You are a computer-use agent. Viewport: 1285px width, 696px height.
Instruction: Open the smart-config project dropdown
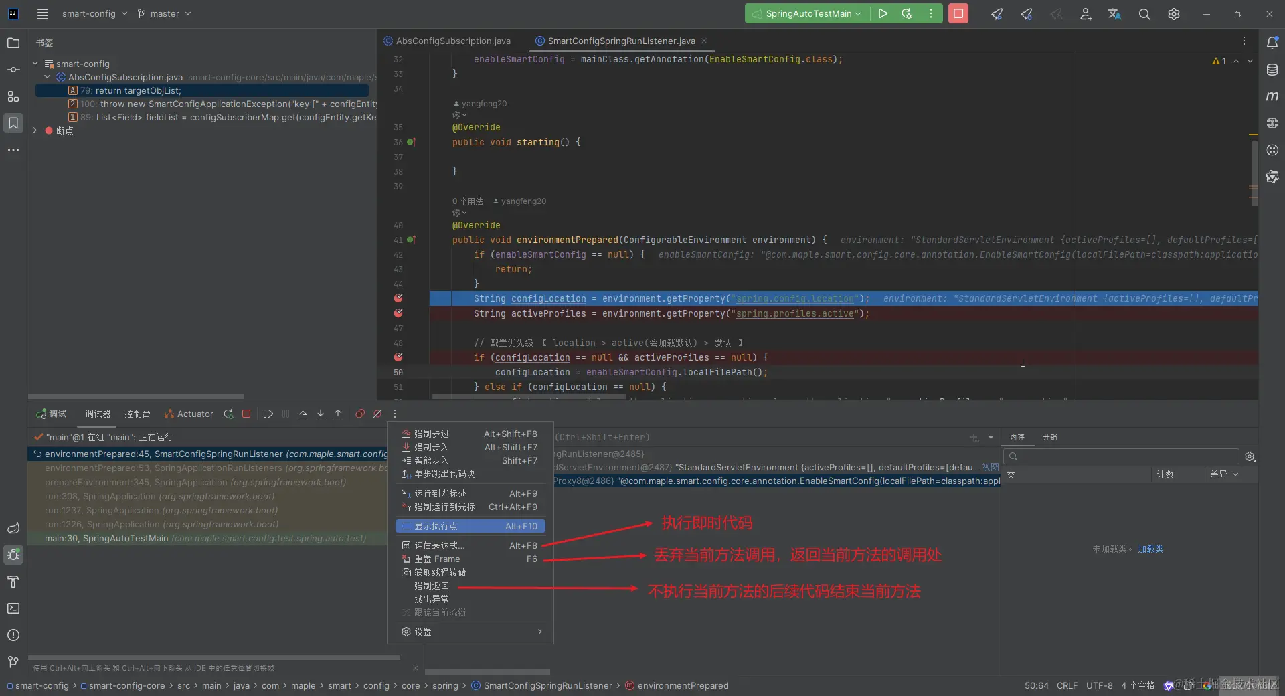[94, 13]
